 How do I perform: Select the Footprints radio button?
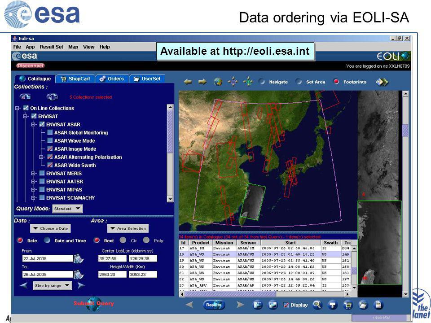[336, 82]
